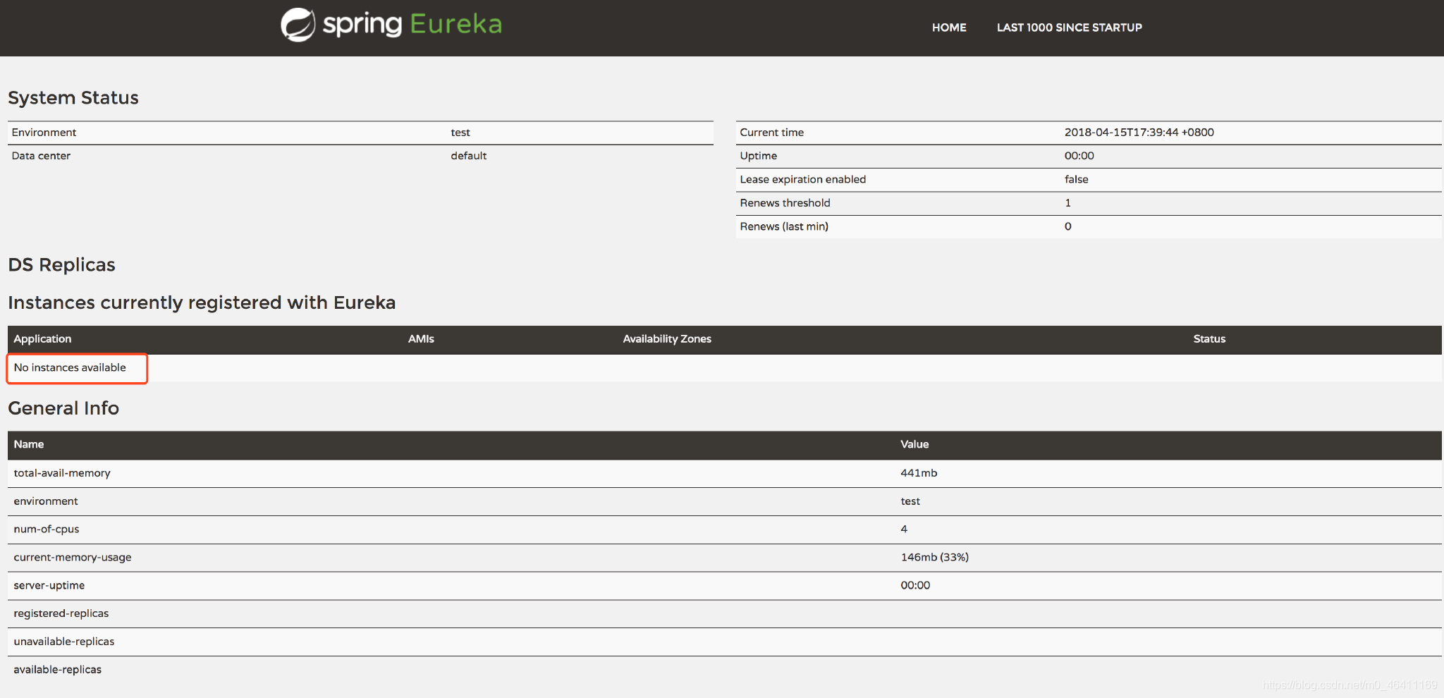This screenshot has width=1444, height=698.
Task: Select the DS Replicas heading
Action: [x=61, y=264]
